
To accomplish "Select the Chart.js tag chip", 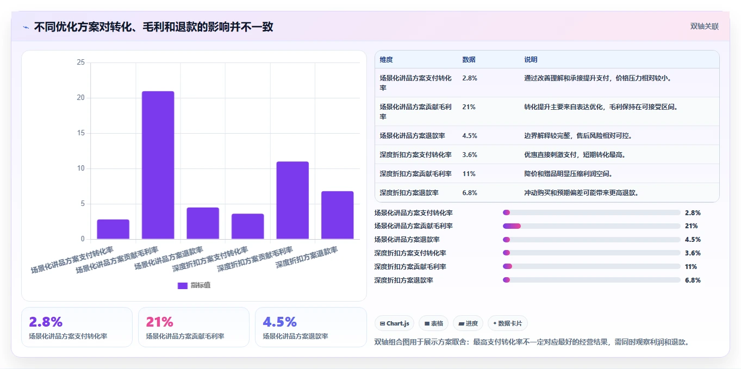I will [x=394, y=323].
